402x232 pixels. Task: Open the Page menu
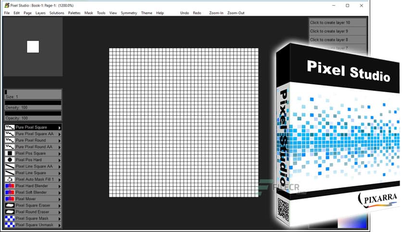pos(27,13)
